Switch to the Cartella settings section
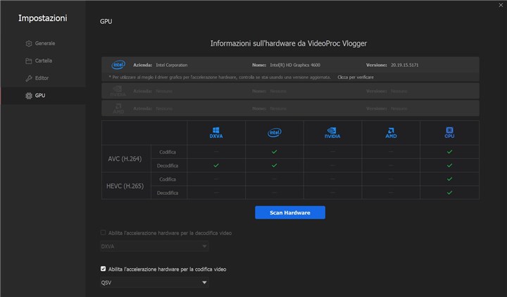This screenshot has width=507, height=297. (x=44, y=61)
